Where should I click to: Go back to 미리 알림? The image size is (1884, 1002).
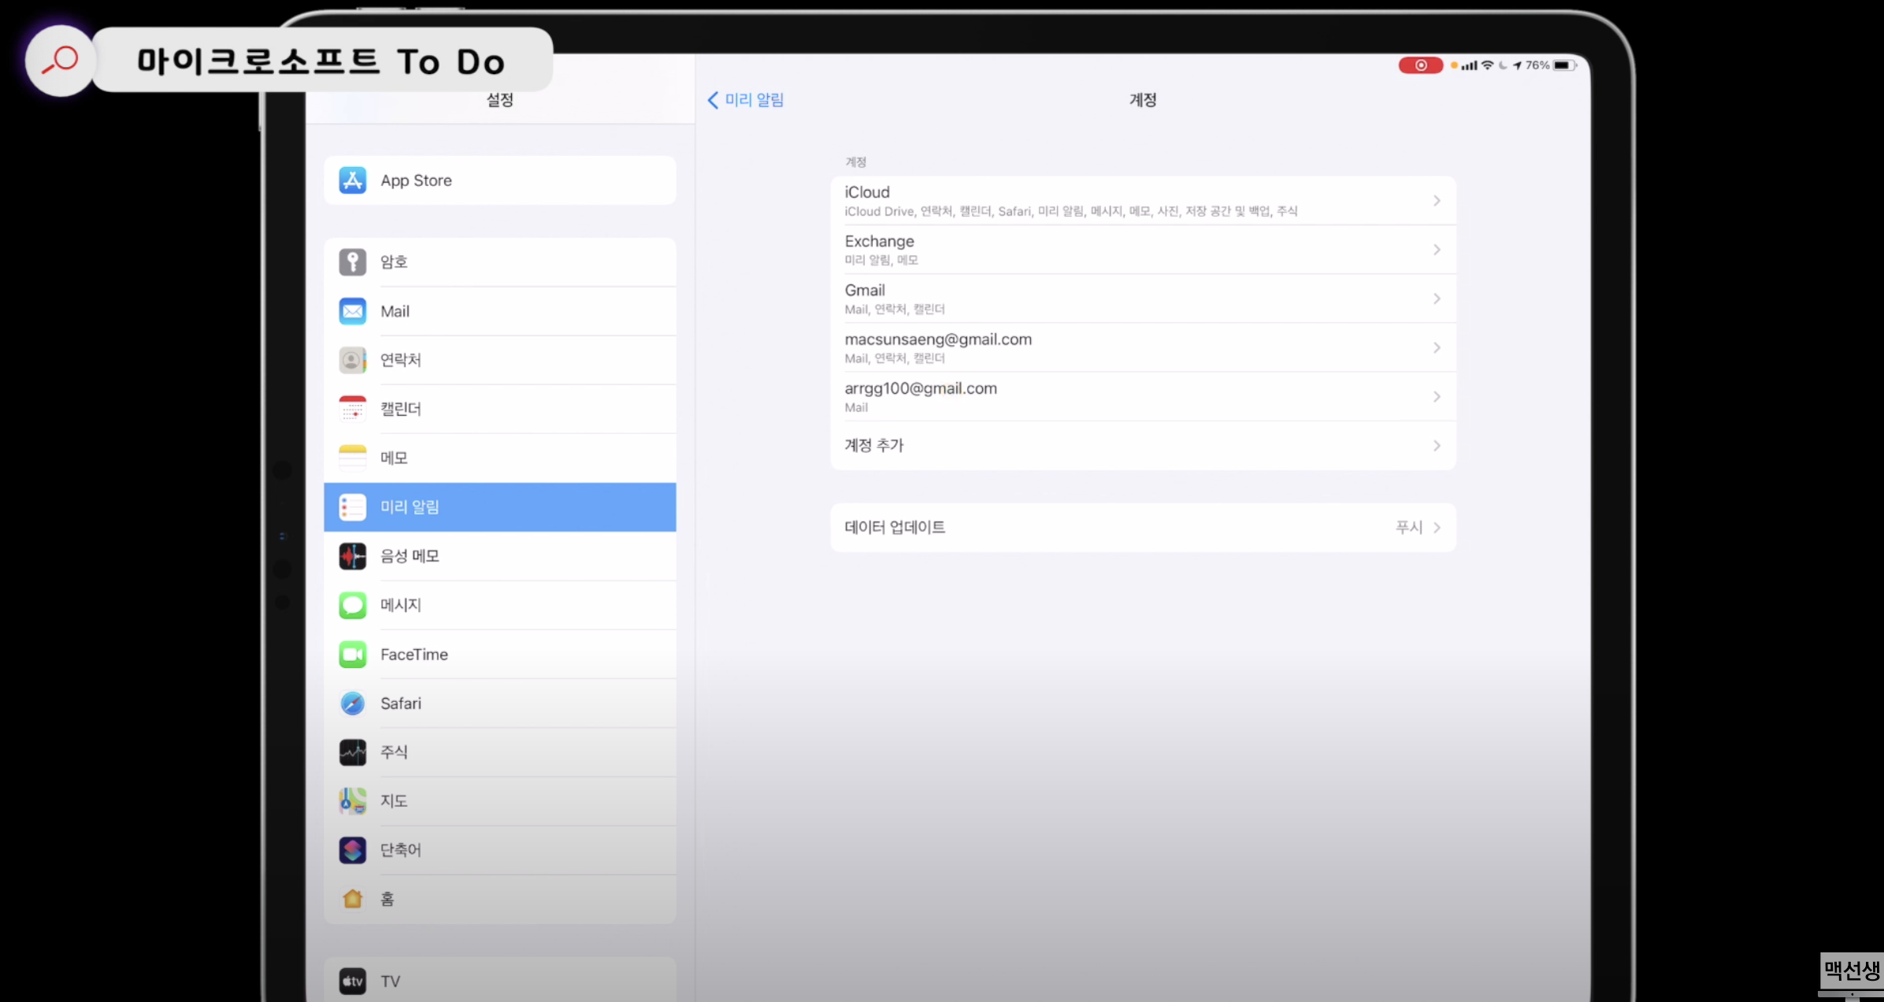pyautogui.click(x=745, y=100)
